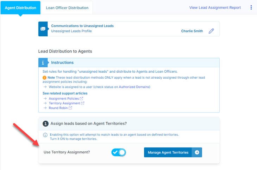Image resolution: width=257 pixels, height=170 pixels.
Task: Open the Territory Assignment support article
Action: pyautogui.click(x=64, y=103)
